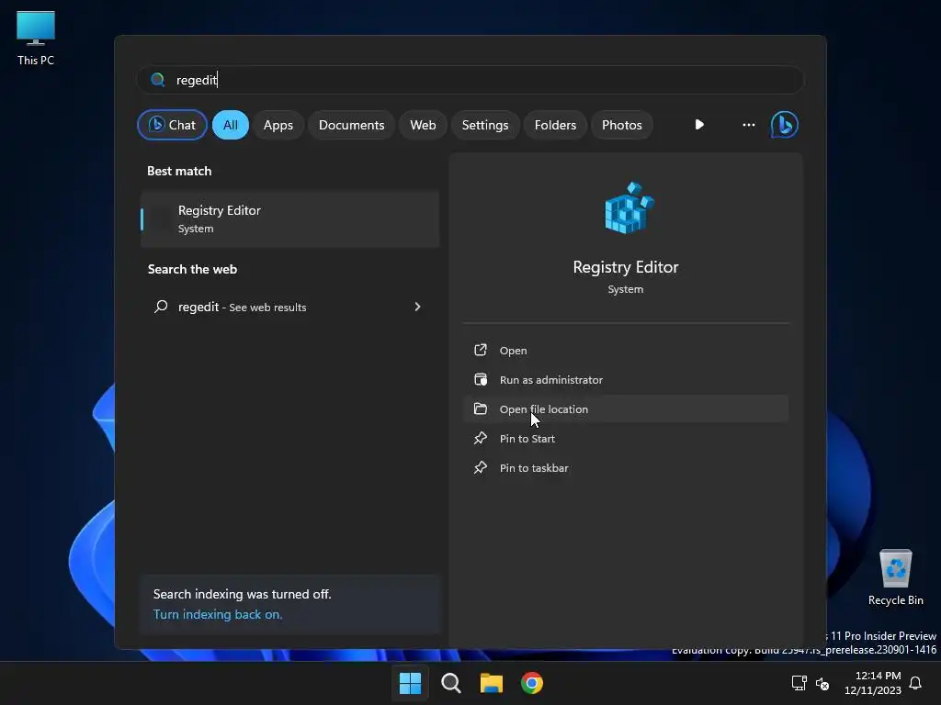This screenshot has height=705, width=941.
Task: Click the Open file location folder icon
Action: (x=480, y=408)
